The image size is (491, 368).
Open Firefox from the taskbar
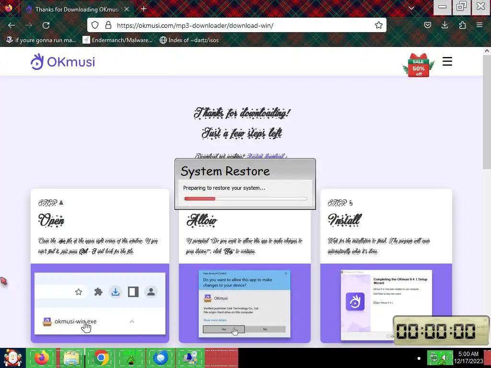(42, 358)
